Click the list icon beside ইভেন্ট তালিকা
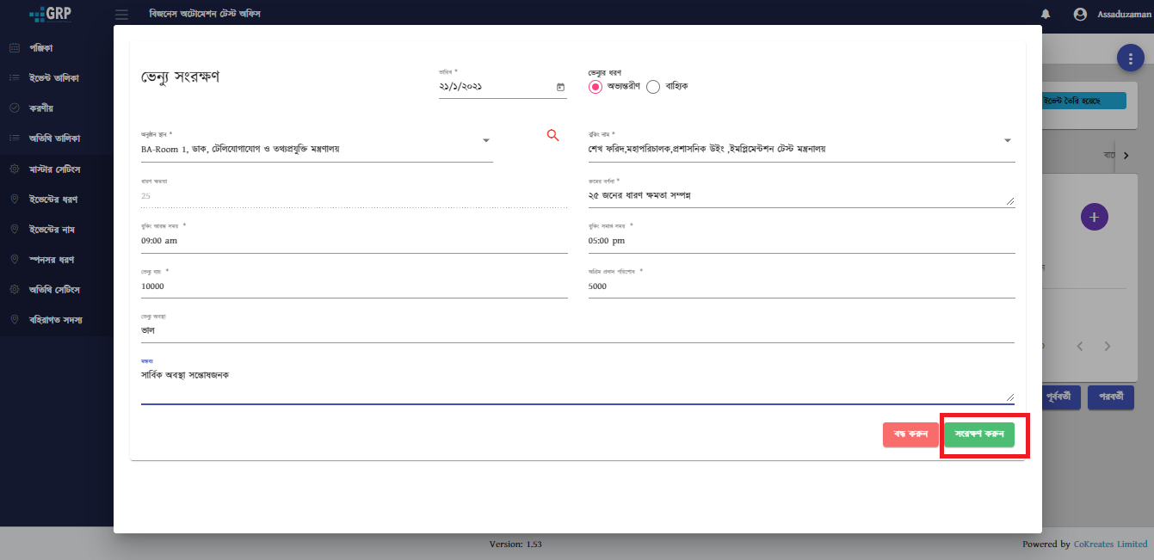This screenshot has width=1154, height=560. [x=15, y=78]
